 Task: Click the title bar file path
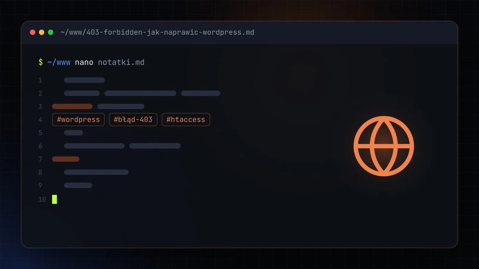pyautogui.click(x=157, y=32)
